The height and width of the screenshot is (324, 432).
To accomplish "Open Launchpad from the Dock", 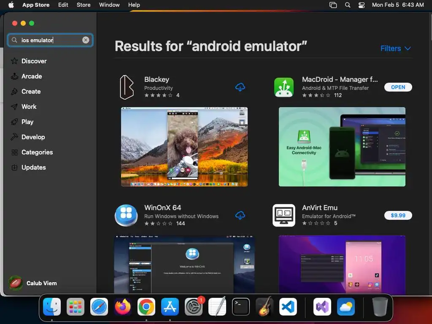I will click(76, 307).
